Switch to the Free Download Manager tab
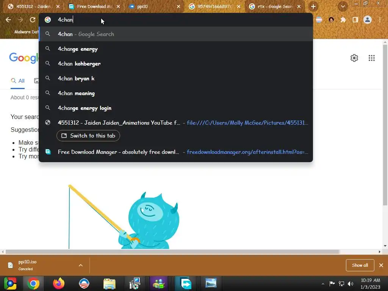 pos(94,6)
